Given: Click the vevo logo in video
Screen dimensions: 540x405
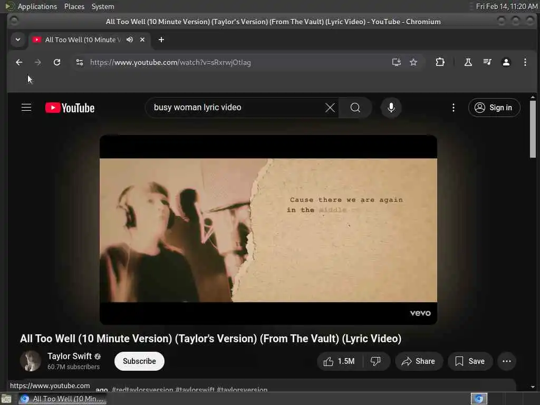Looking at the screenshot, I should pyautogui.click(x=420, y=313).
